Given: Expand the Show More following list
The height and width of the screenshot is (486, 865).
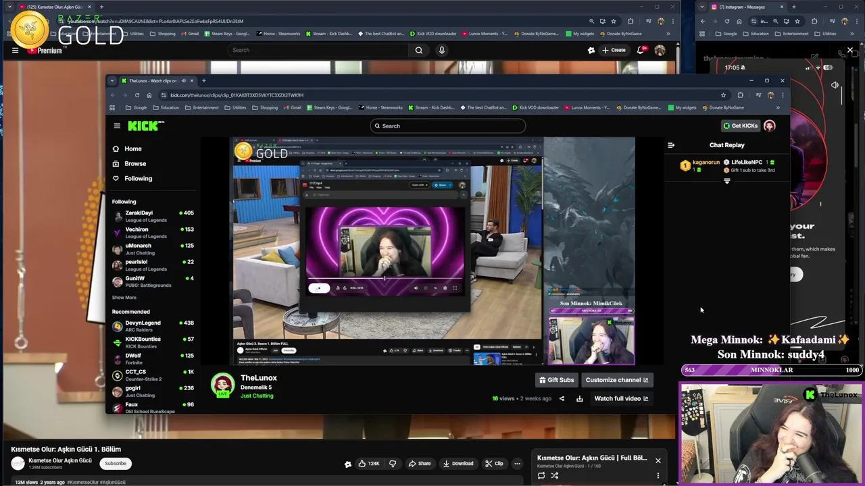Looking at the screenshot, I should (x=124, y=298).
